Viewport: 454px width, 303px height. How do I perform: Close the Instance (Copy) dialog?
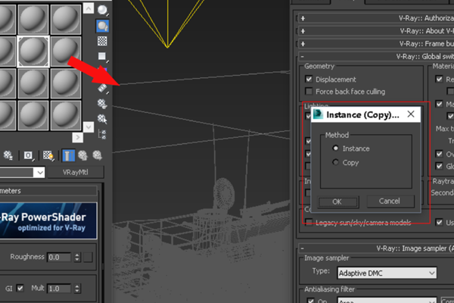pyautogui.click(x=411, y=114)
